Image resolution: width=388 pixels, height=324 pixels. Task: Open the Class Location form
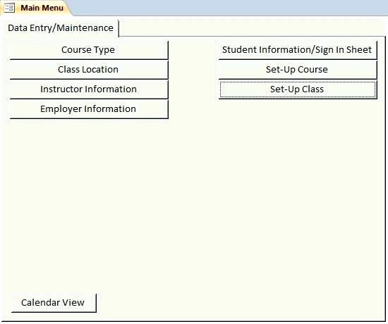coord(89,70)
